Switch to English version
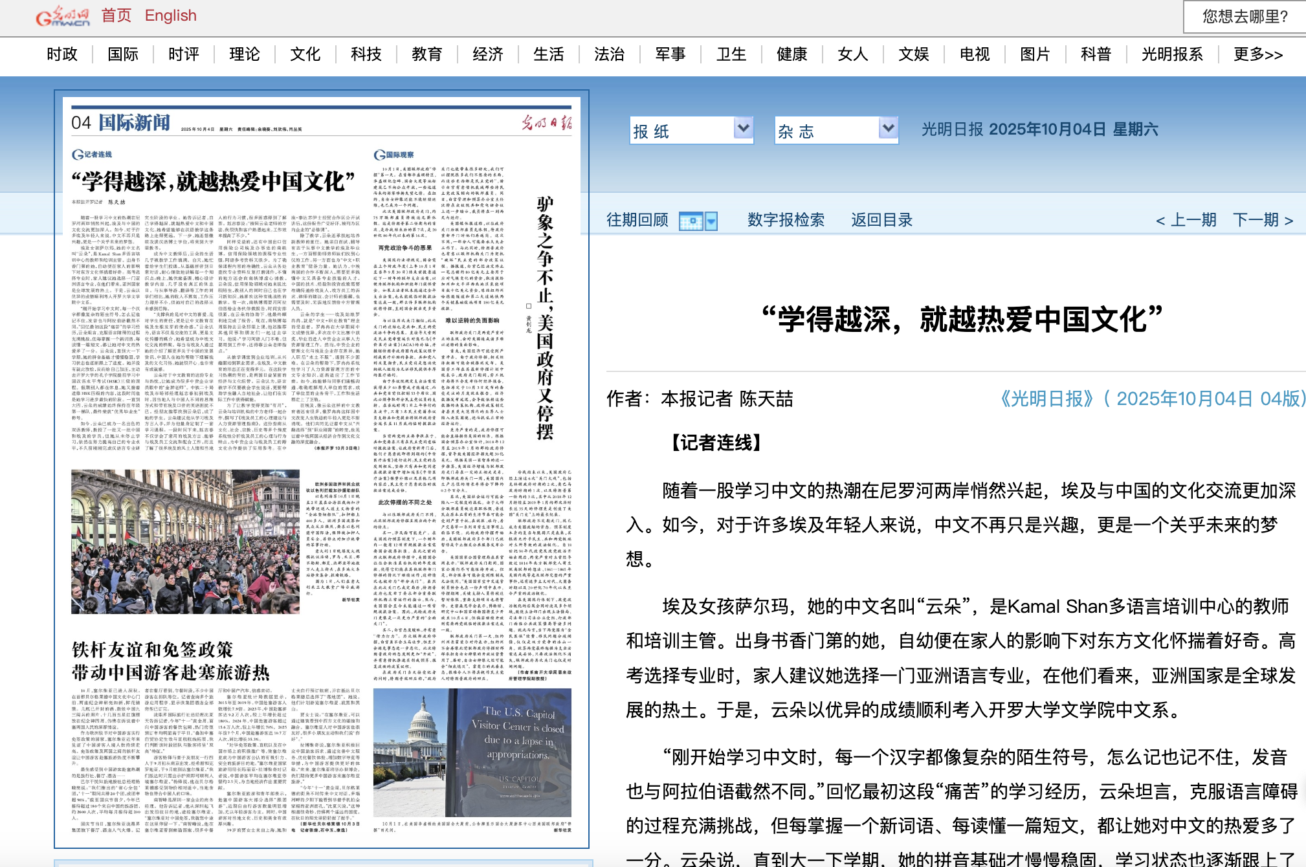The width and height of the screenshot is (1306, 867). (170, 16)
